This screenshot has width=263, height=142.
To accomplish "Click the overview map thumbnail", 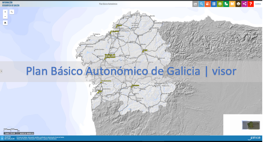I will click(251, 125).
